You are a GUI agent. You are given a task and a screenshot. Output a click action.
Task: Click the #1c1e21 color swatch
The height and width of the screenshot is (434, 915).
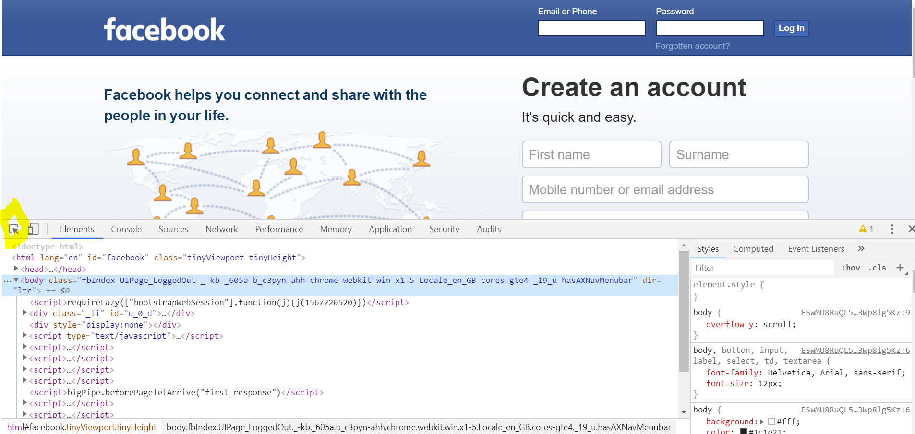pos(744,431)
